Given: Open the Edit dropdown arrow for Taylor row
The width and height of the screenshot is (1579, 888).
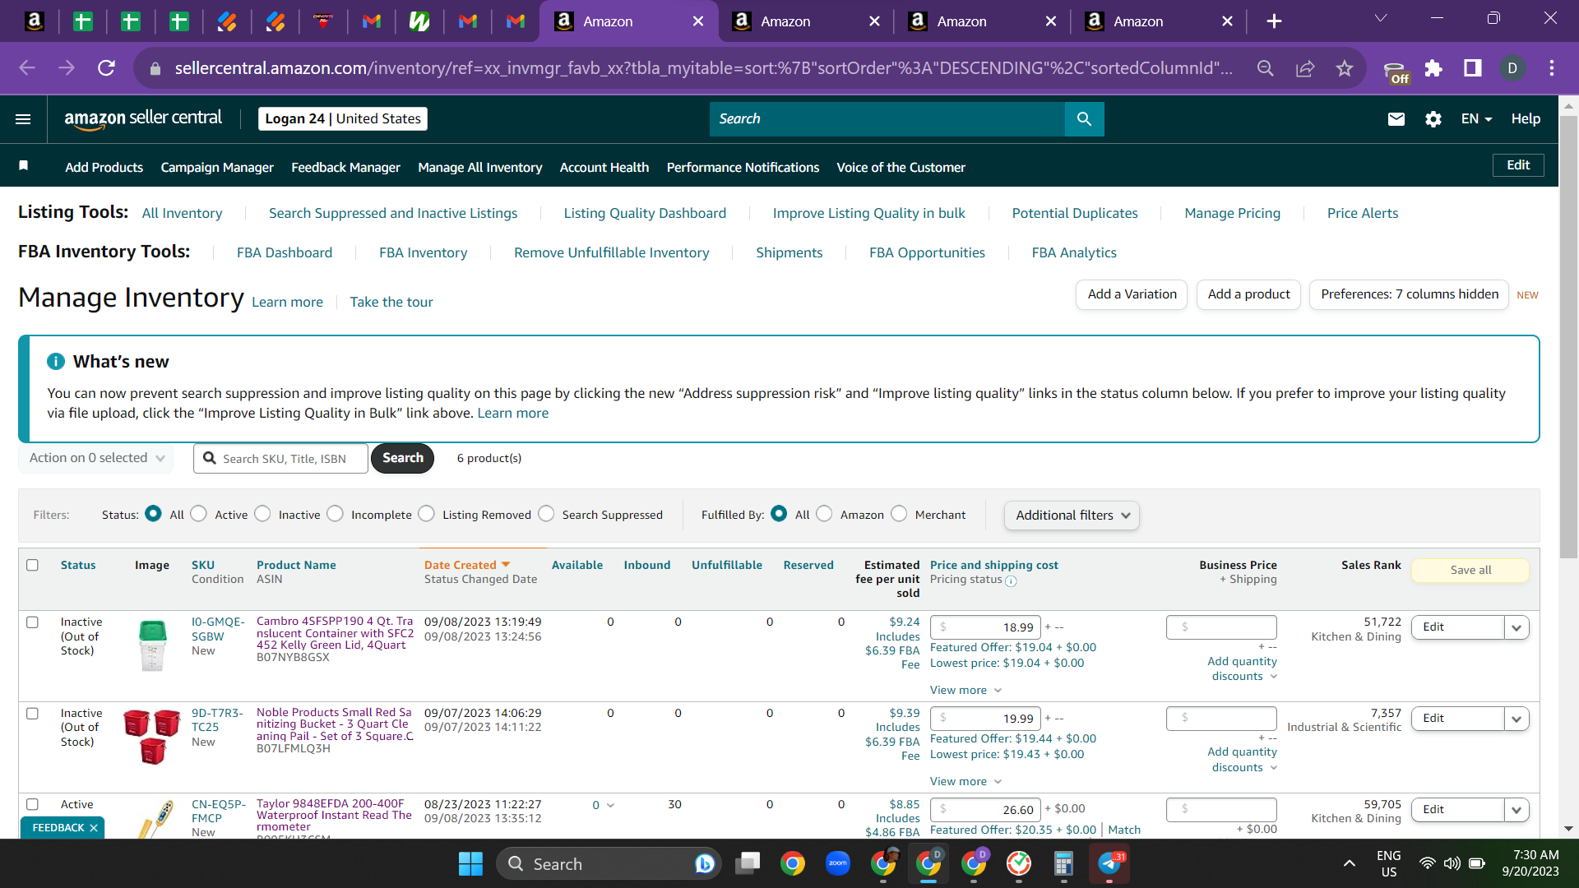Looking at the screenshot, I should coord(1516,810).
